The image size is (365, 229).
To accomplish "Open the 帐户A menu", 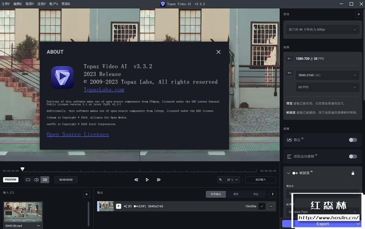I will click(x=53, y=4).
